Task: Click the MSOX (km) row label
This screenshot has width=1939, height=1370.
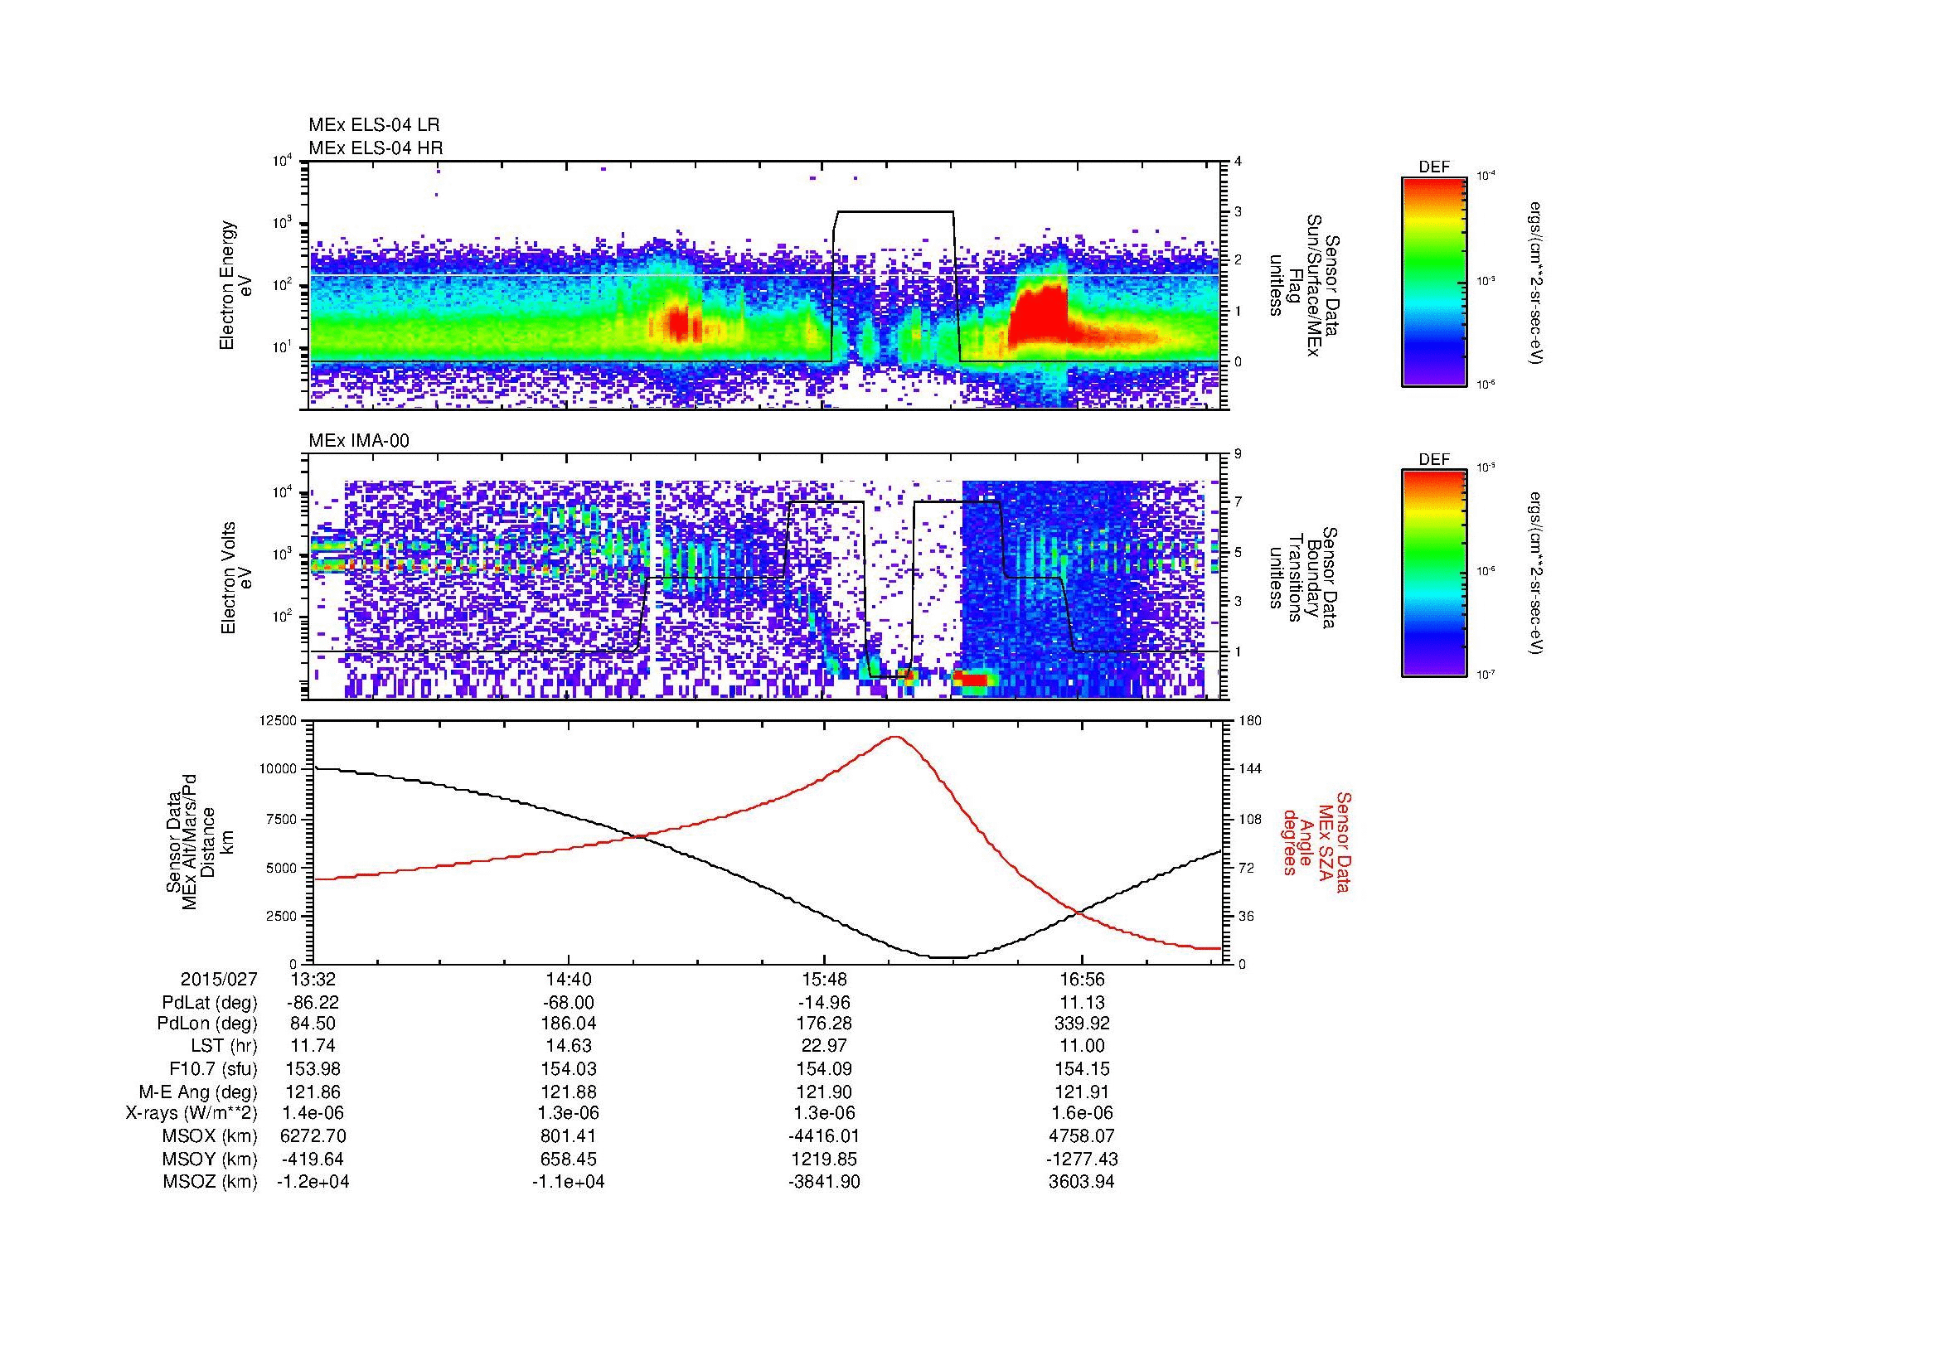Action: (210, 1136)
